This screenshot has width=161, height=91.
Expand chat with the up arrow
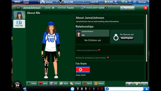[x=147, y=89]
